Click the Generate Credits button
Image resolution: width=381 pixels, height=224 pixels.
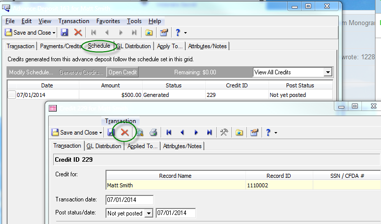[81, 72]
